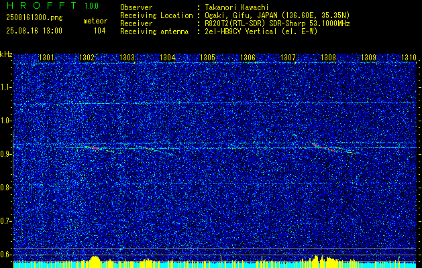
Task: Click the 'Receiving Location' label
Action: [156, 15]
